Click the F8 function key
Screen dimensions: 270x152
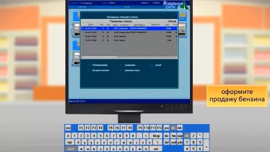coord(130,128)
